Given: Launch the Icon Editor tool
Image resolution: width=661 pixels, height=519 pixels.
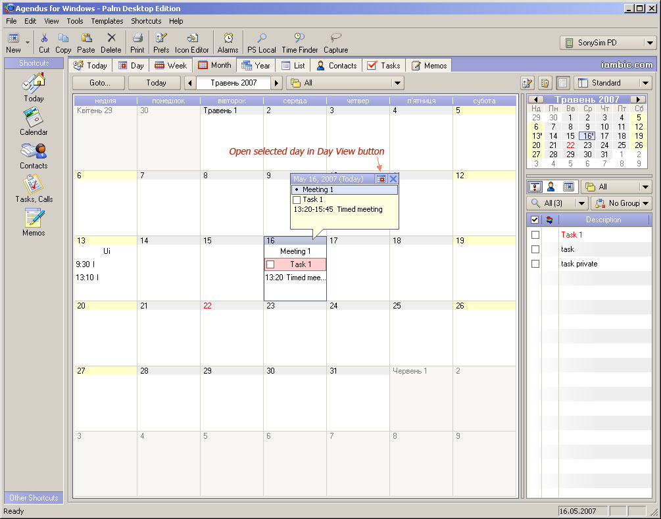Looking at the screenshot, I should click(x=192, y=43).
